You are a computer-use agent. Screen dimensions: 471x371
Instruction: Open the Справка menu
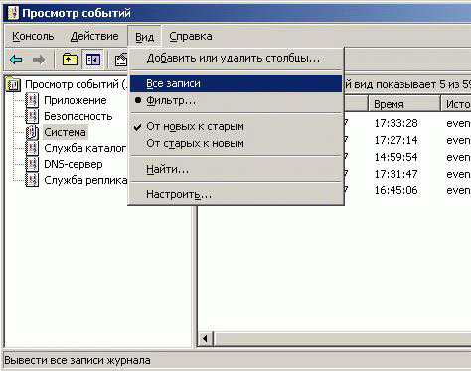(x=191, y=36)
